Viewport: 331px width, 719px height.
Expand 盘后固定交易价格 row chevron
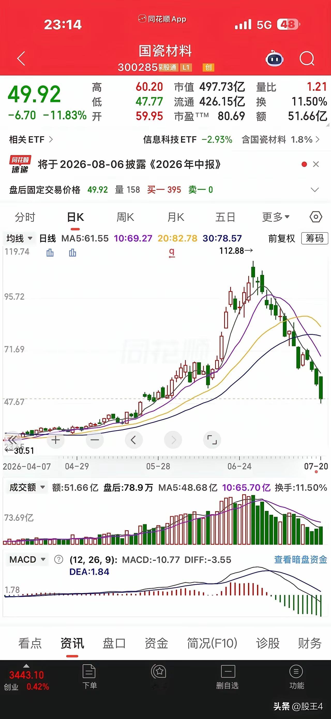pyautogui.click(x=315, y=190)
